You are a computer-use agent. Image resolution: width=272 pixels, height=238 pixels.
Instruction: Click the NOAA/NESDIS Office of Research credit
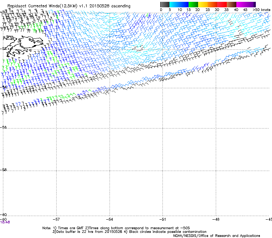point(216,236)
